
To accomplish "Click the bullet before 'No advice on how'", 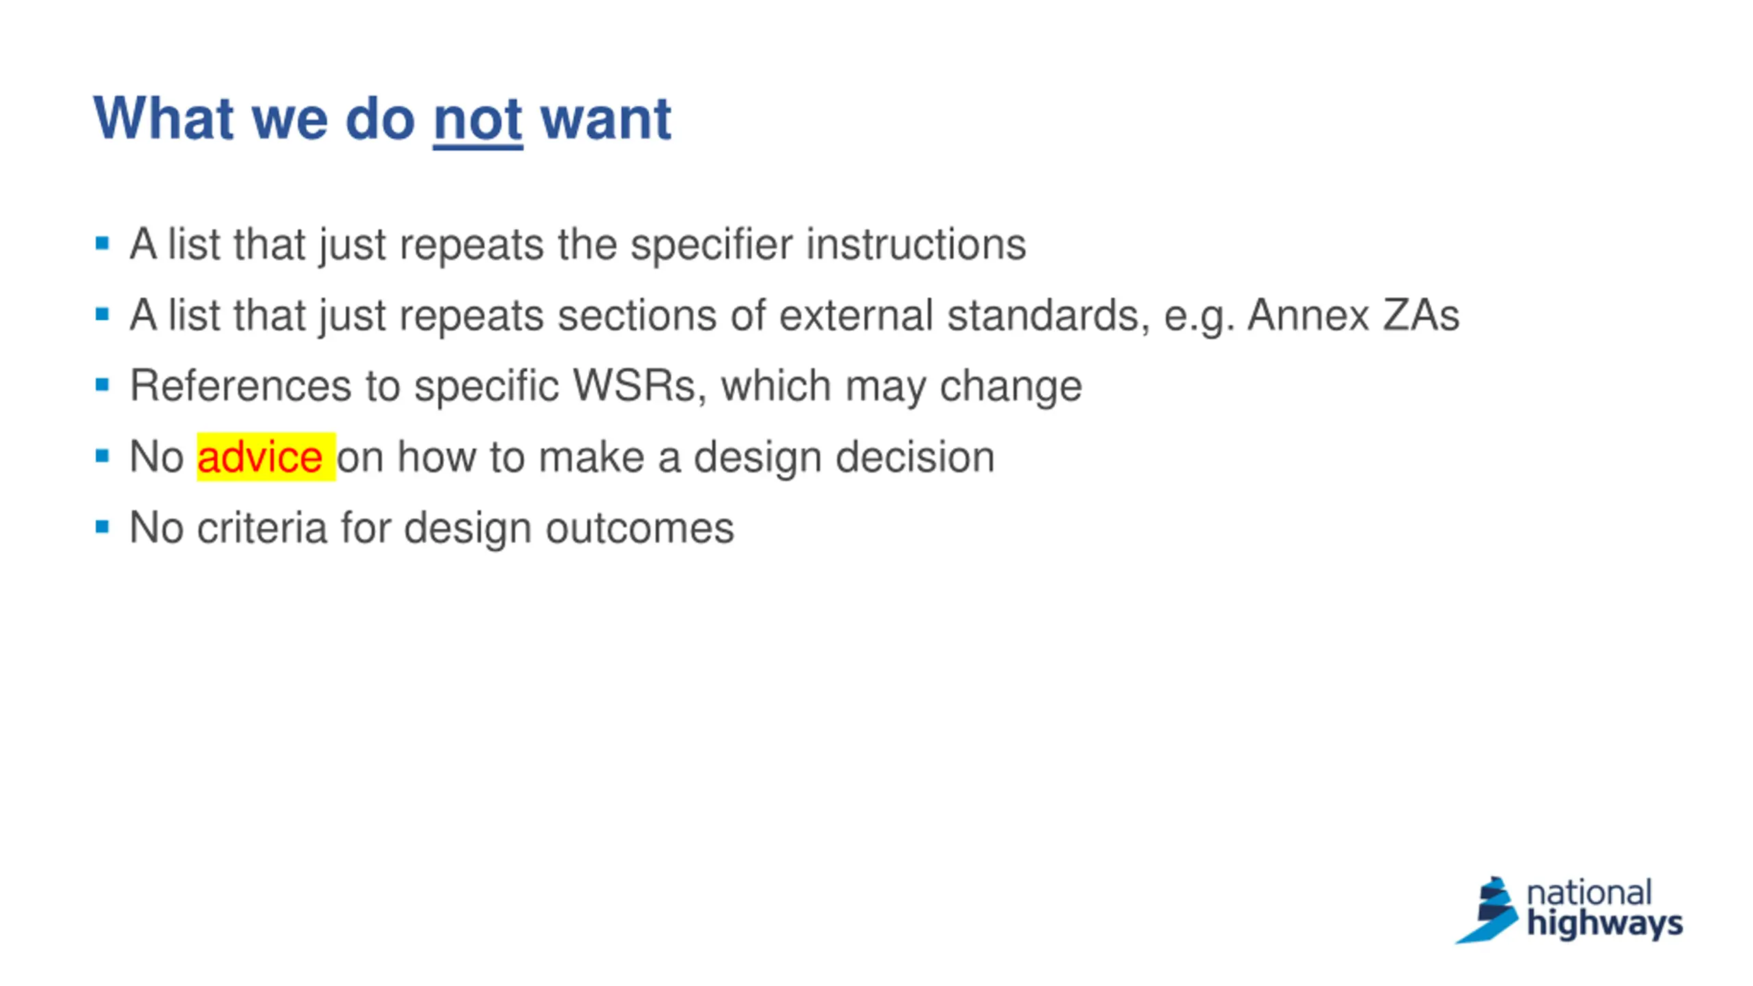I will [x=103, y=456].
